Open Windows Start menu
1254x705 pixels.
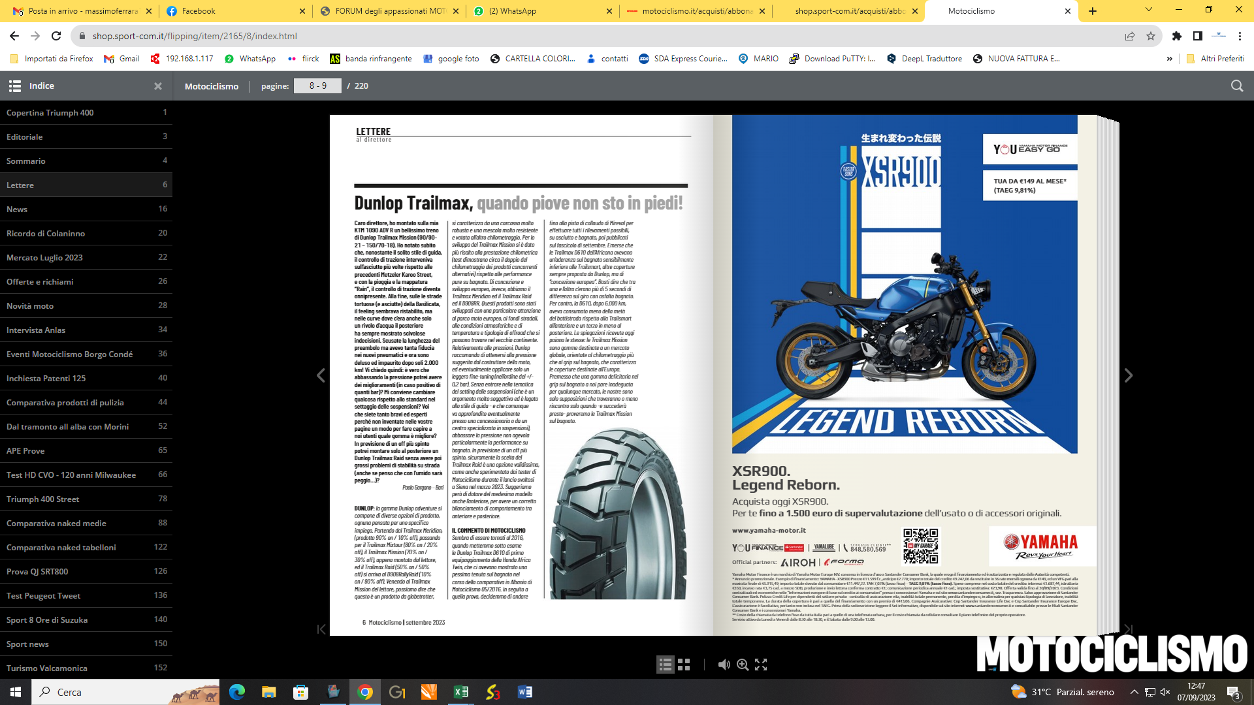(x=16, y=692)
